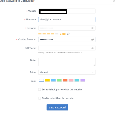Screen dimensions: 116x113
Task: Toggle visibility of the OTP Secret
Action: click(x=92, y=48)
